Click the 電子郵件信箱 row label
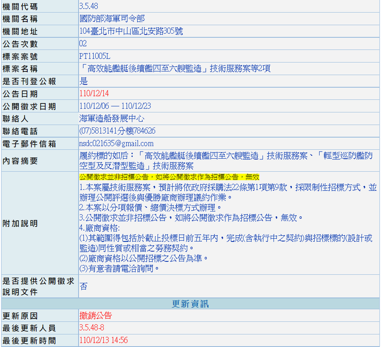381x347 pixels. [x=29, y=144]
